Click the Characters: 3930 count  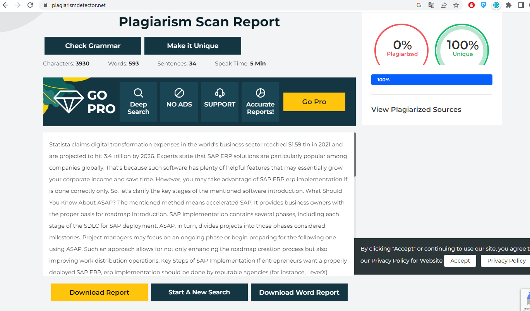(66, 64)
